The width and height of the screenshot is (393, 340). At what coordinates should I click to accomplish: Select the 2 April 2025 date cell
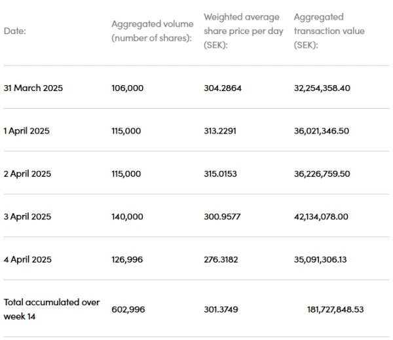point(28,174)
